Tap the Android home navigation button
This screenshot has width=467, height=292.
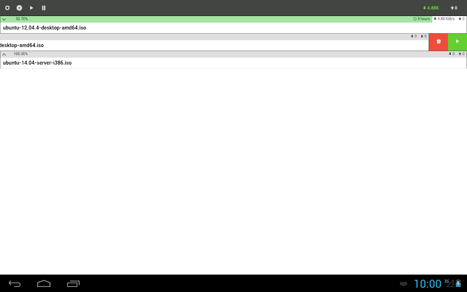pyautogui.click(x=44, y=284)
